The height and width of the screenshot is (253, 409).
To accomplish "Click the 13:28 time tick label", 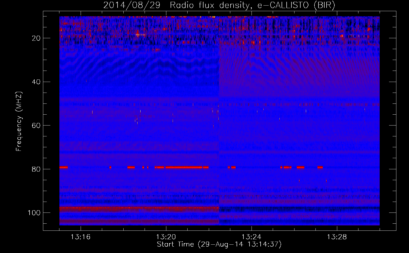I will coord(337,237).
